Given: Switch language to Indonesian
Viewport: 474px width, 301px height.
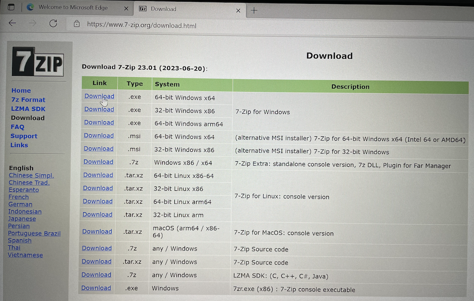Looking at the screenshot, I should (25, 212).
